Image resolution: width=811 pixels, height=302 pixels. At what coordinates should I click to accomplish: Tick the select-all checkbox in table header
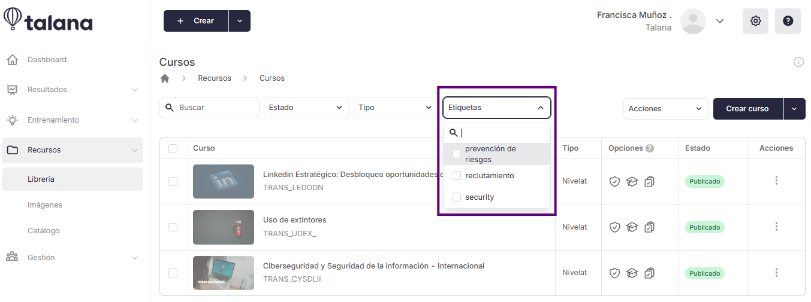click(173, 148)
